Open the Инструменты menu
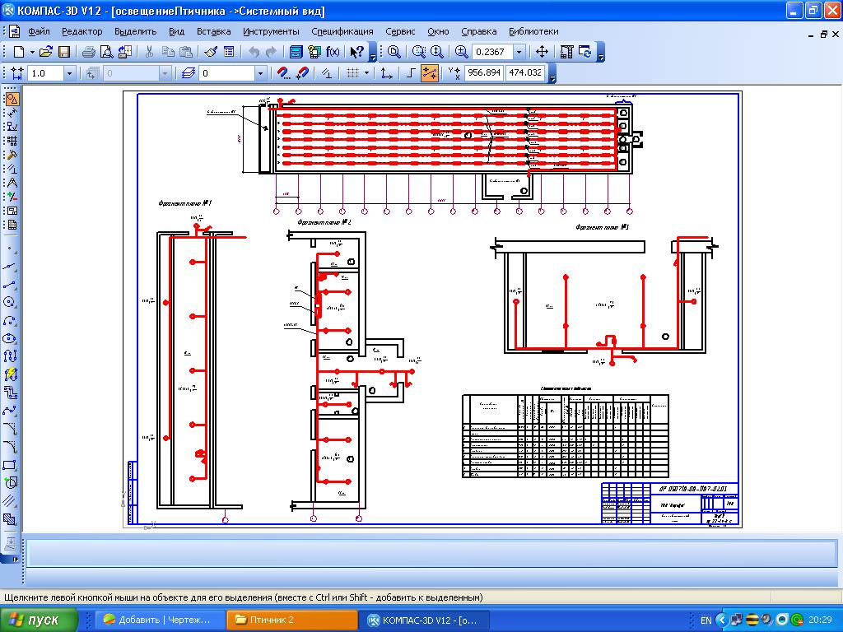The height and width of the screenshot is (632, 843). point(271,31)
